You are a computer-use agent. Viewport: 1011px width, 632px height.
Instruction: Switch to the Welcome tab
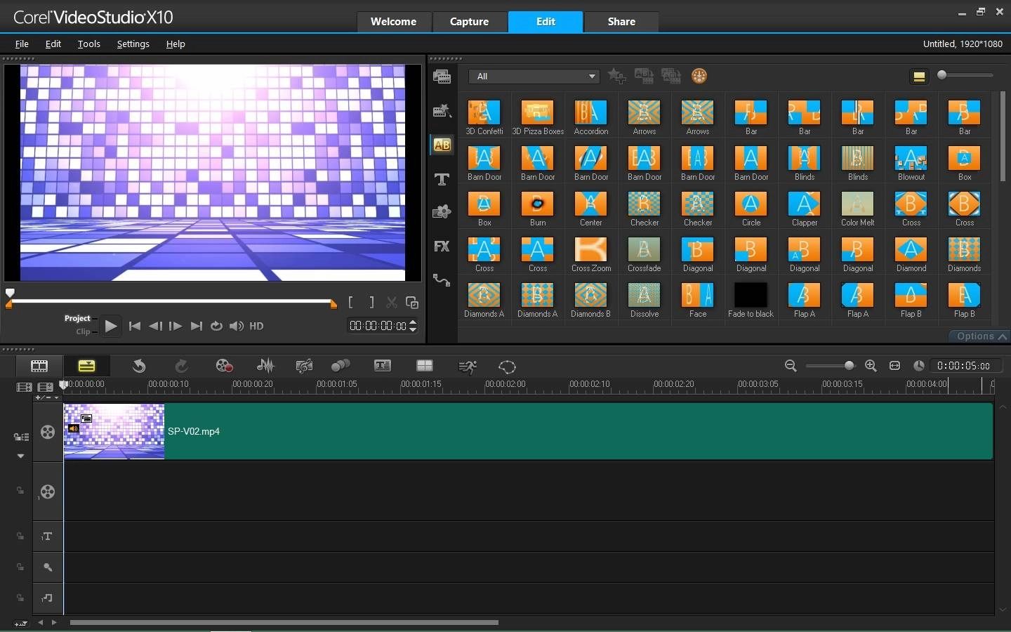(x=393, y=22)
